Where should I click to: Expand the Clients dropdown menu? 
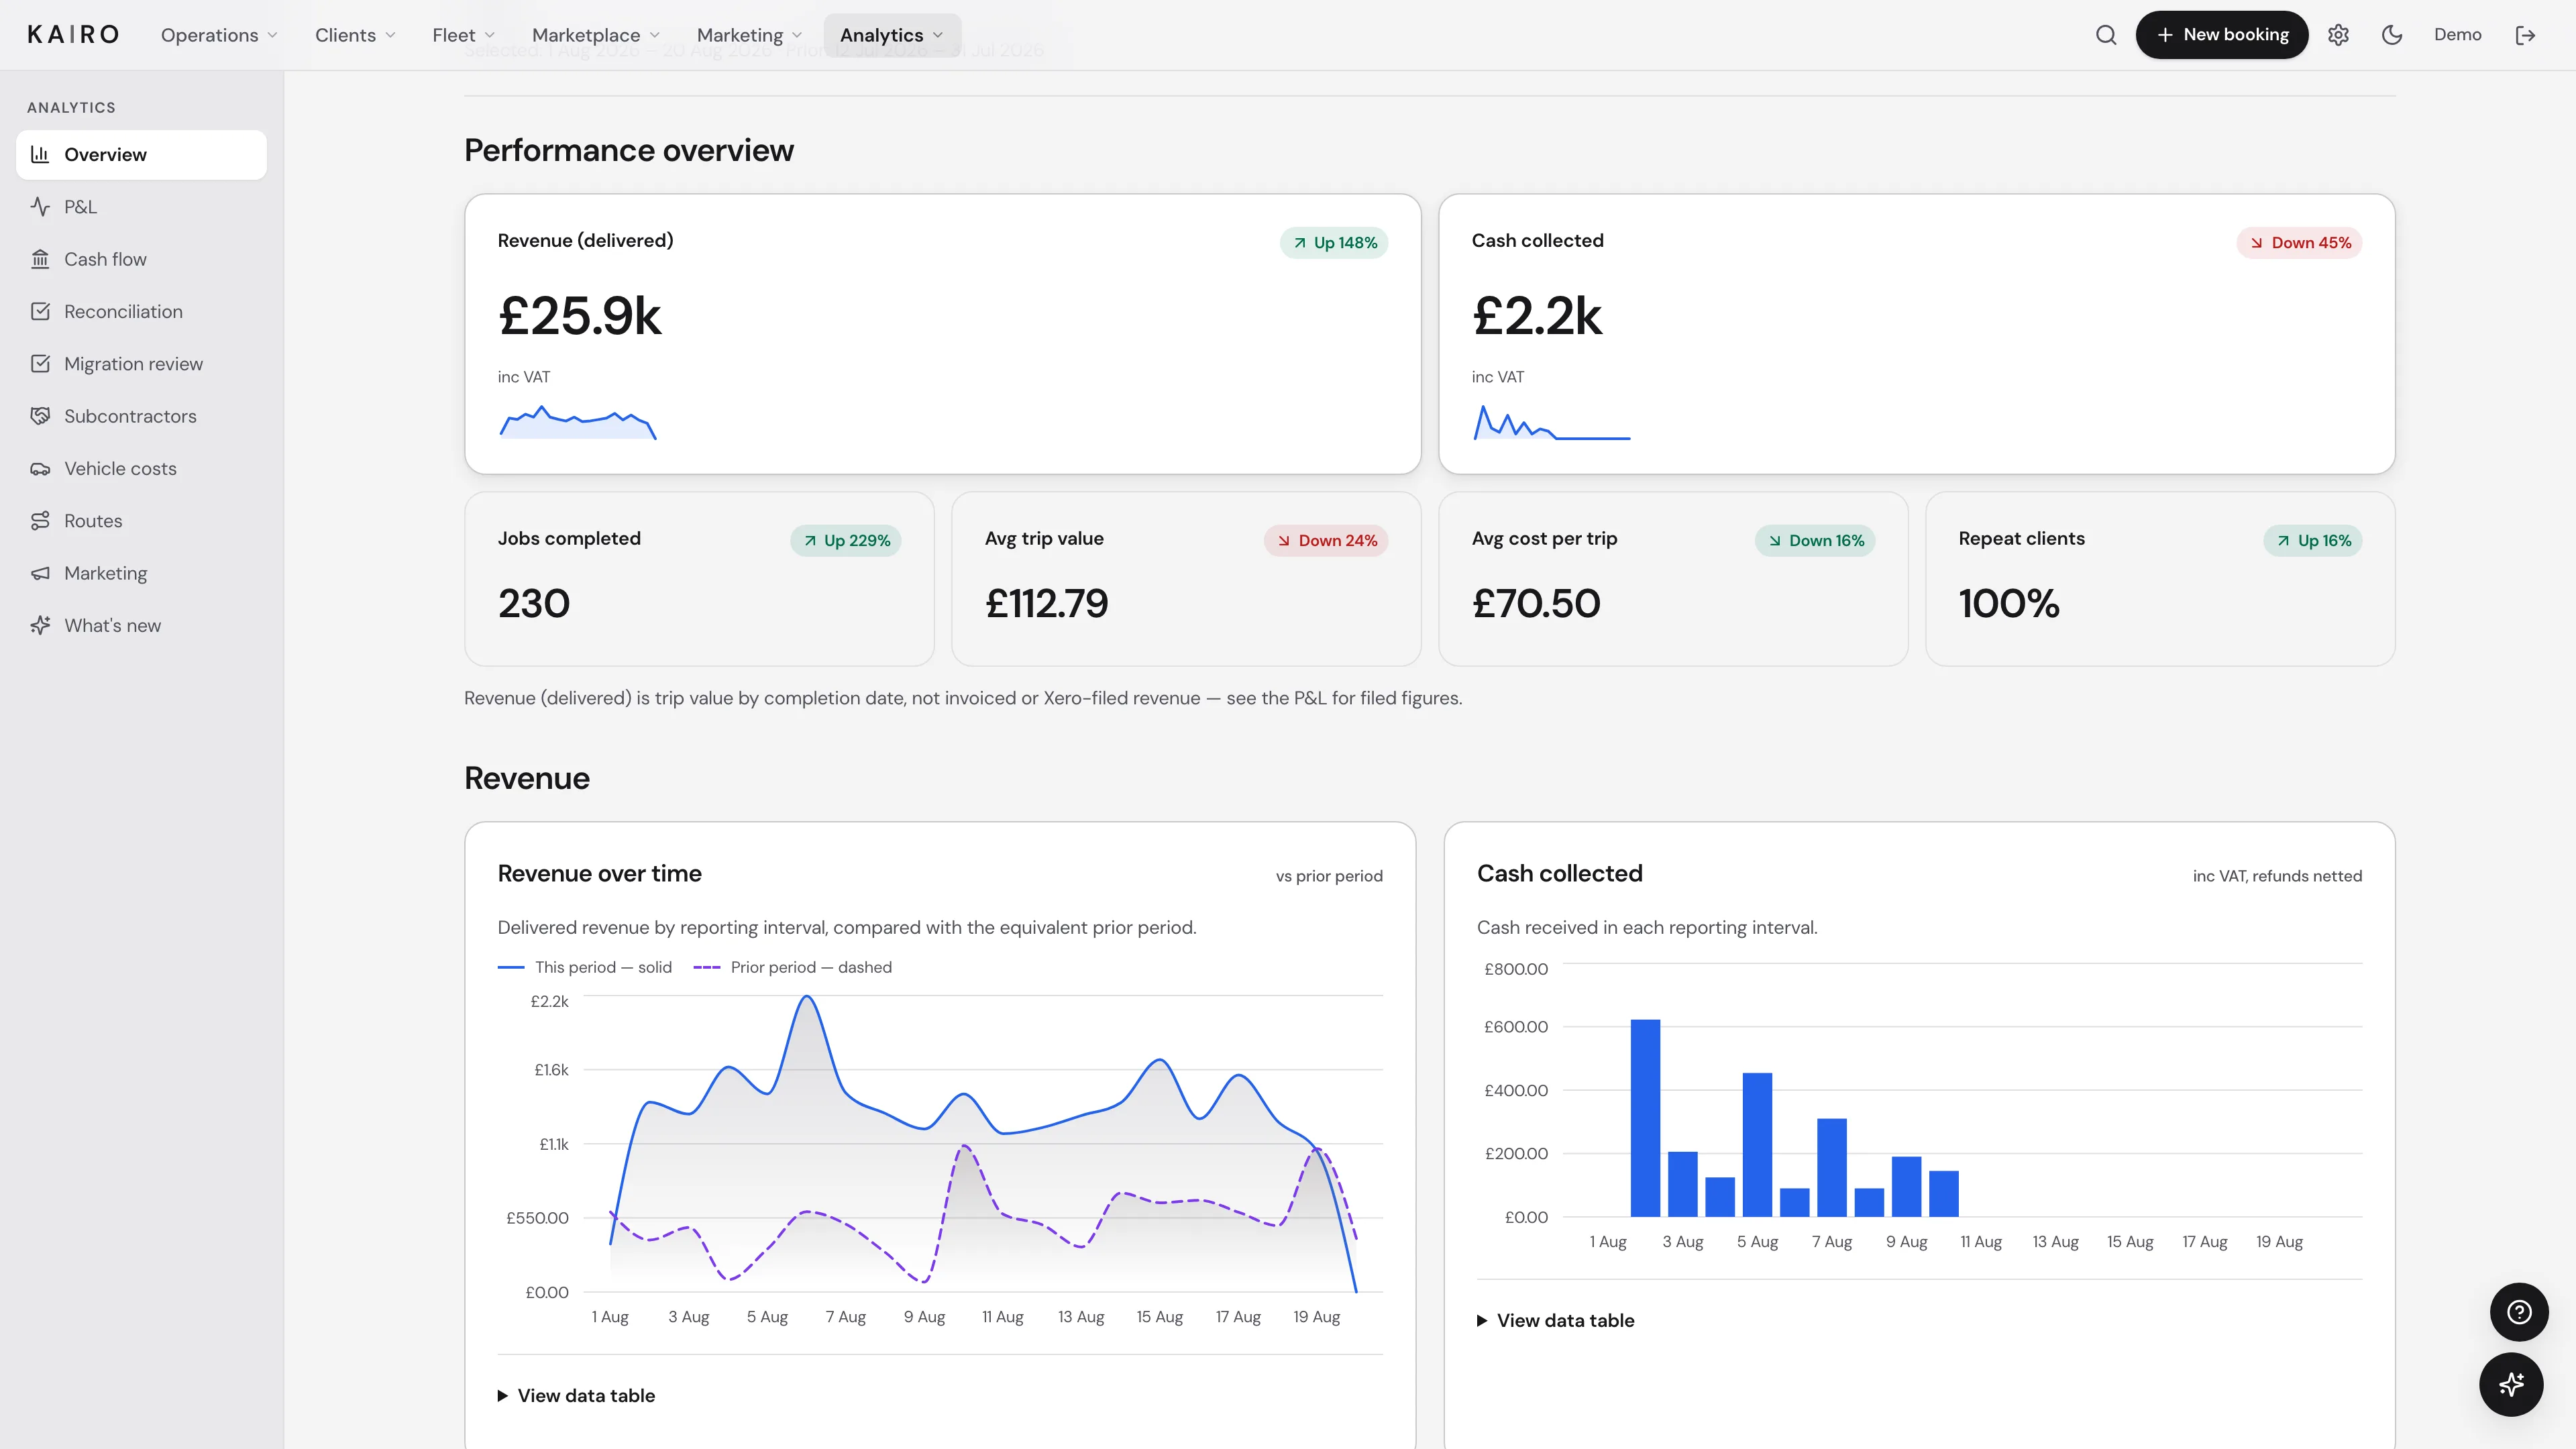355,35
